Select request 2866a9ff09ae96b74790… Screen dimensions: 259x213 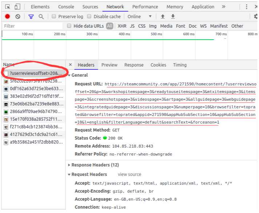click(34, 112)
